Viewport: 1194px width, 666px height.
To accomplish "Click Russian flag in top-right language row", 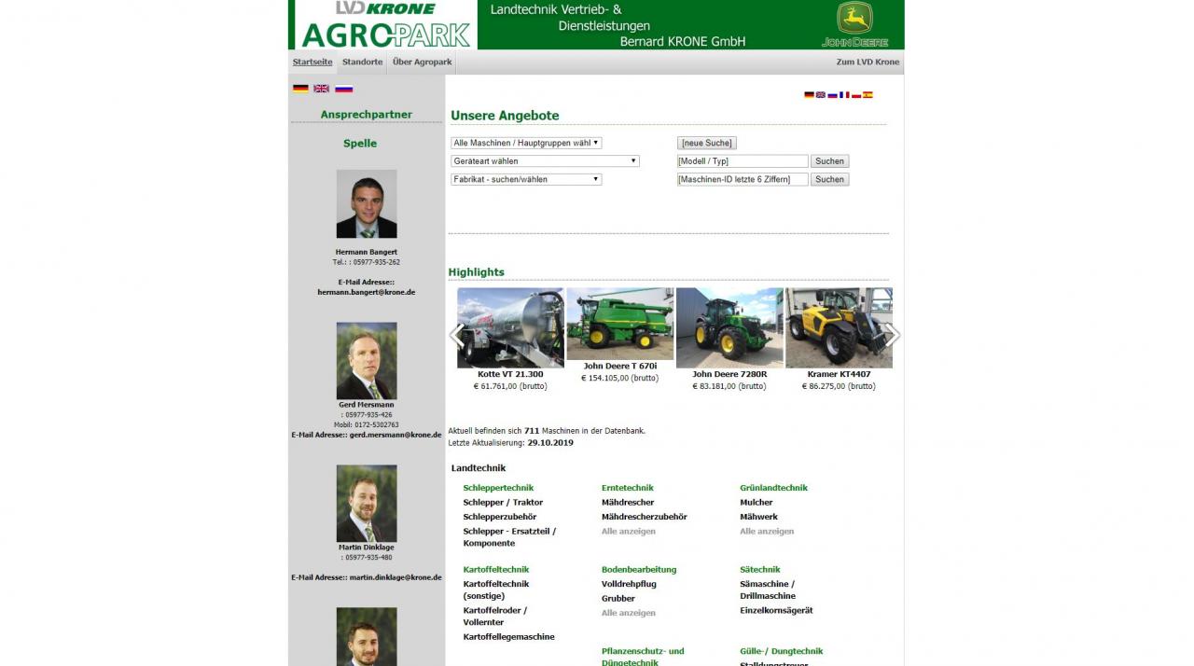I will click(x=832, y=94).
